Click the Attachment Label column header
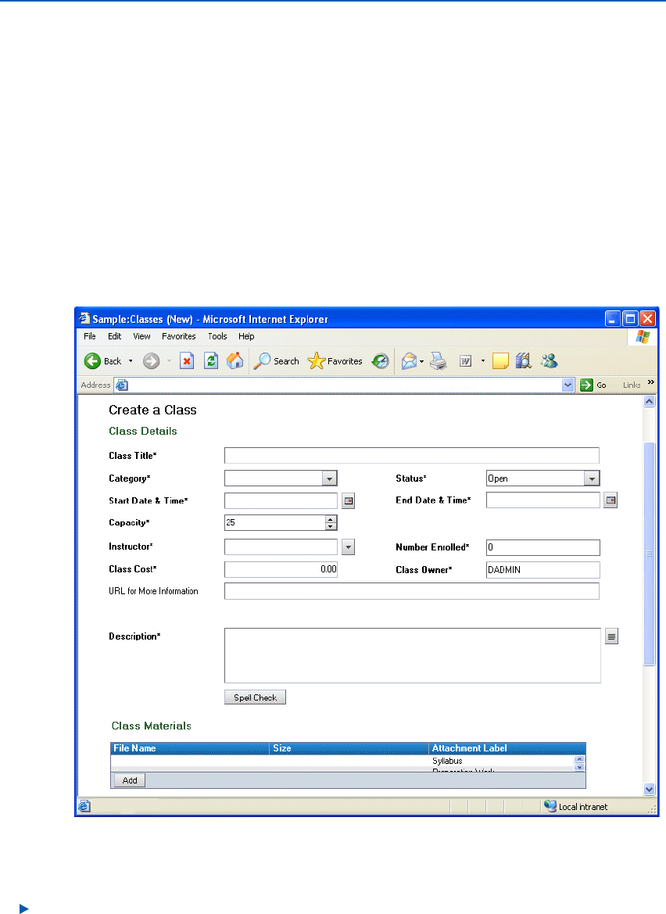 point(507,748)
